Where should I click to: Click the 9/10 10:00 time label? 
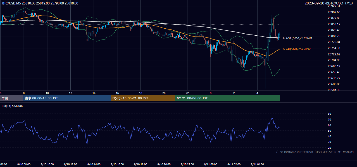pyautogui.click(x=47, y=164)
